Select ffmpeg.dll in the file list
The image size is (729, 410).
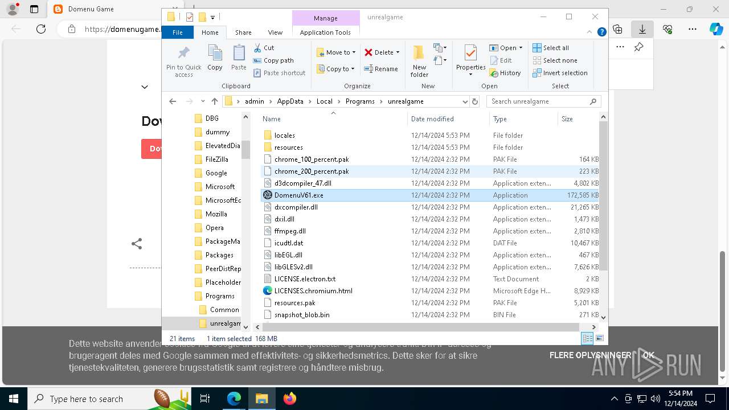(430, 231)
